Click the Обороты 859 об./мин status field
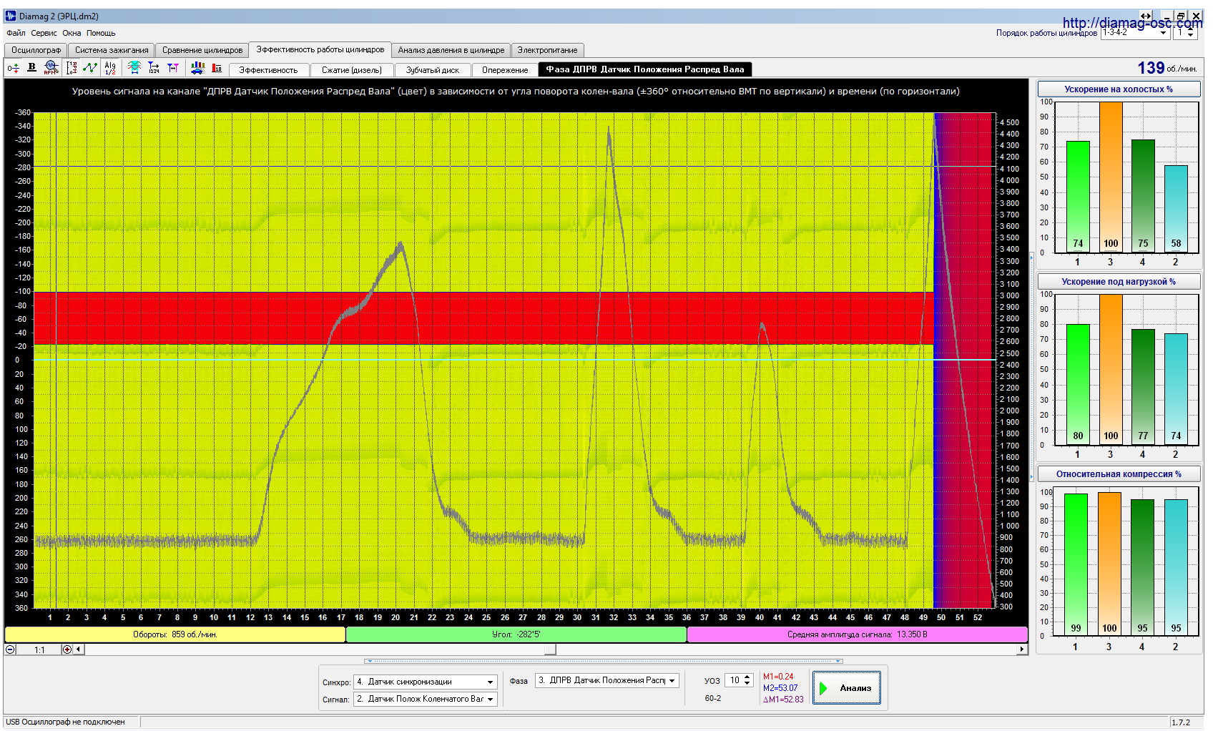 tap(175, 634)
